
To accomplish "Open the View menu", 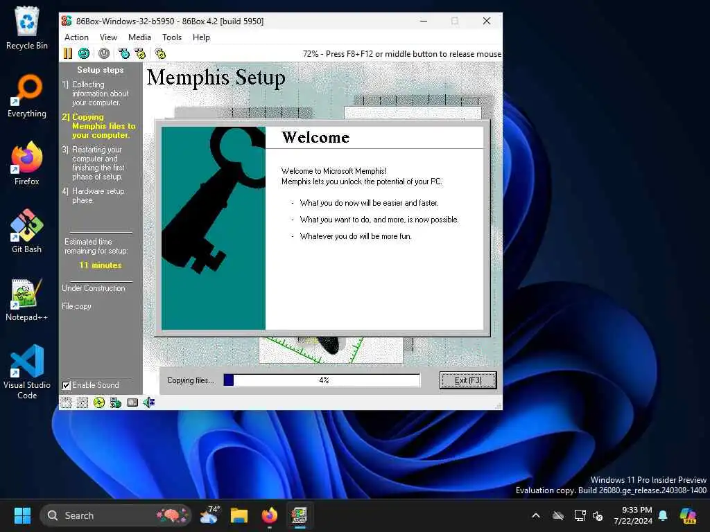I will [x=108, y=37].
